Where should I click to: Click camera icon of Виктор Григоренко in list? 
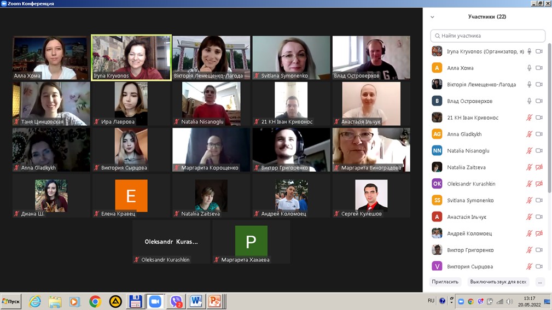pos(539,250)
